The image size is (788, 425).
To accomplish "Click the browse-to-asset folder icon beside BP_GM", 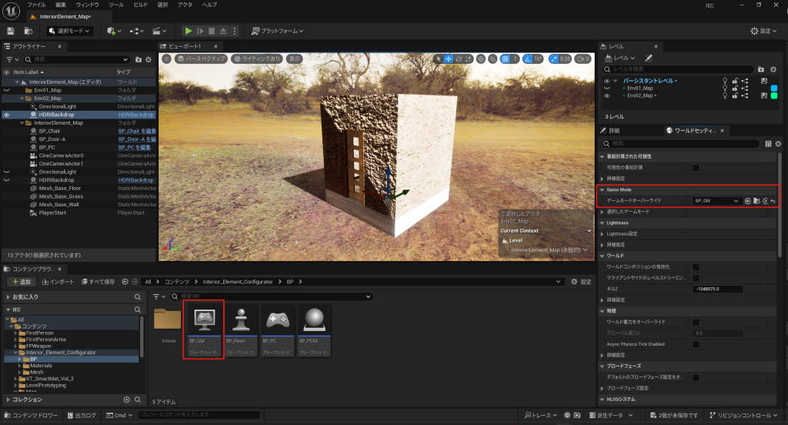I will 756,200.
